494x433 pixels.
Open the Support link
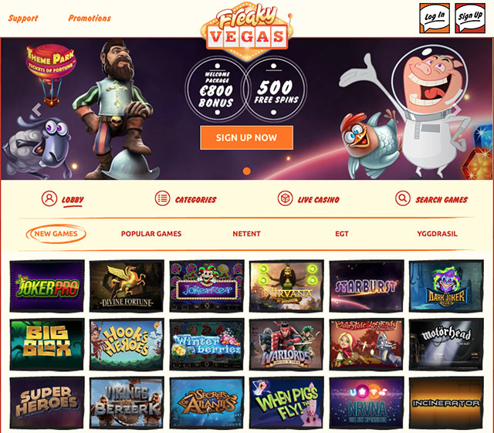tap(22, 19)
